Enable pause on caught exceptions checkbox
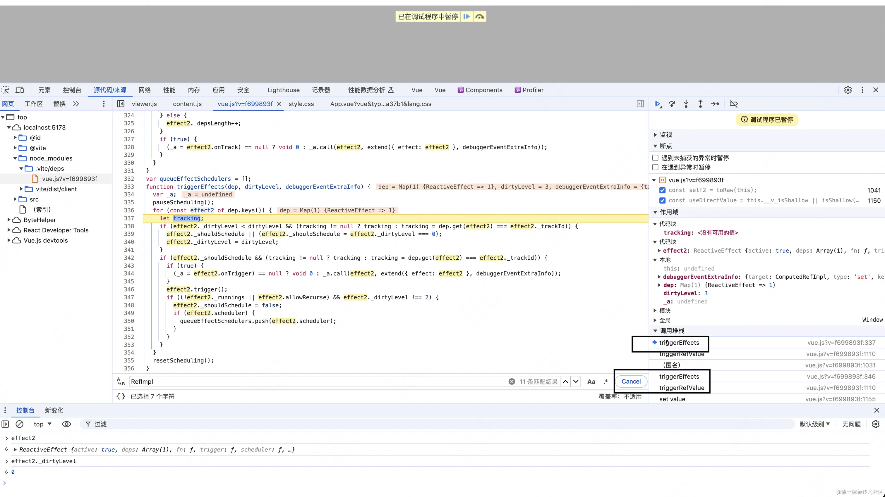The height and width of the screenshot is (497, 885). (x=656, y=167)
